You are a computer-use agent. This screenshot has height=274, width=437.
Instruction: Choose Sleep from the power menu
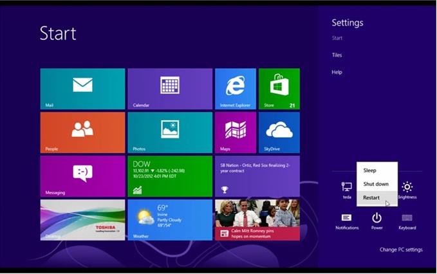coord(377,170)
